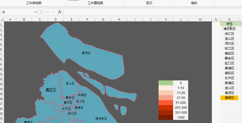This screenshot has height=123, width=242.
Task: Click the cancel X icon in formula bar
Action: click(47, 12)
